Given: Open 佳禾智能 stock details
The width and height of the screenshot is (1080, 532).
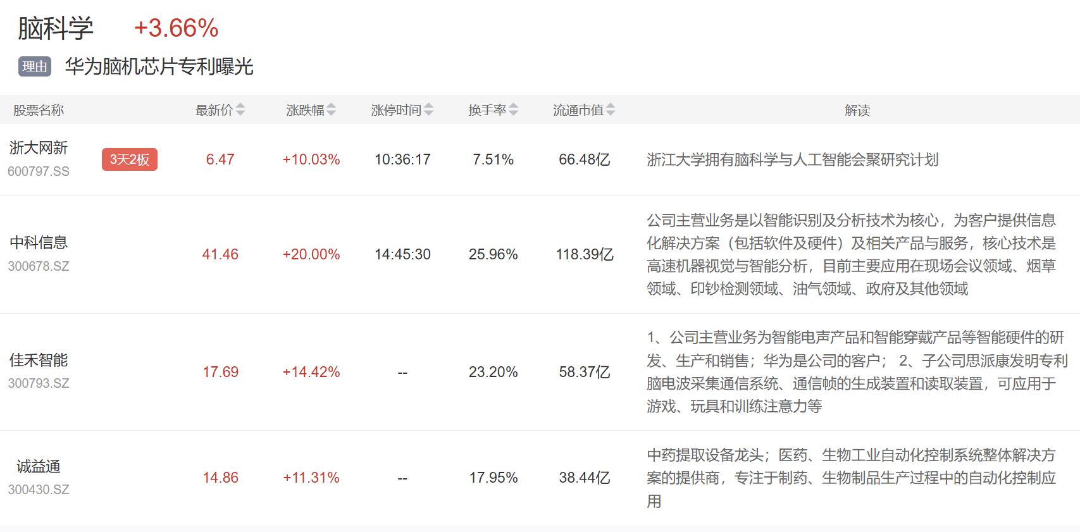Looking at the screenshot, I should pyautogui.click(x=39, y=361).
